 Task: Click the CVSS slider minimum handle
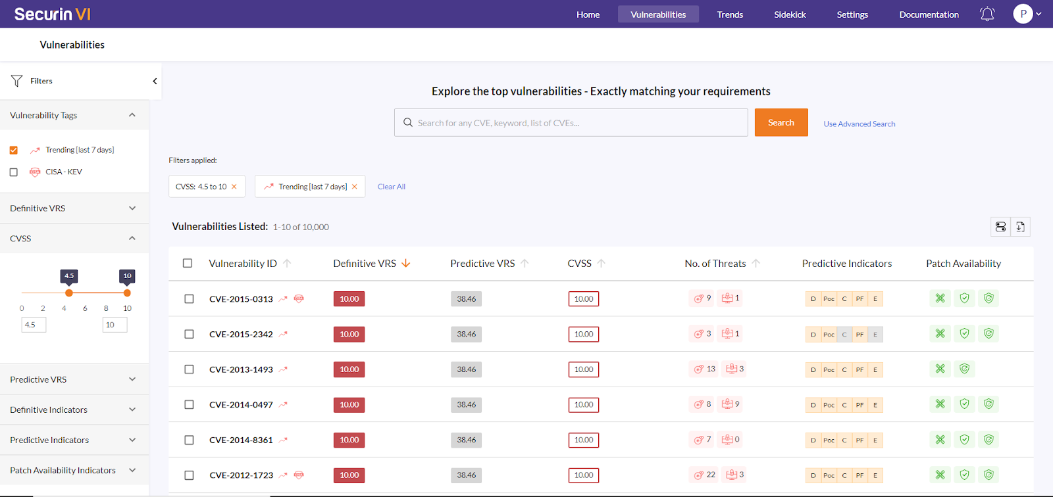pyautogui.click(x=69, y=293)
